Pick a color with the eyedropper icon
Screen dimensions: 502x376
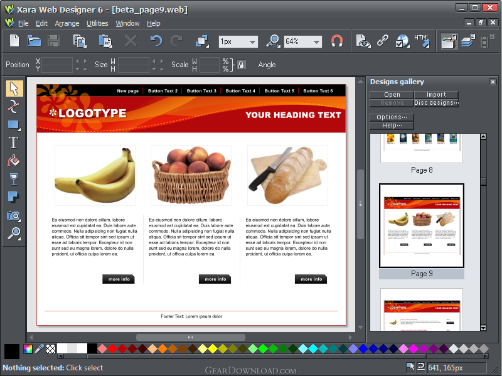tap(40, 349)
